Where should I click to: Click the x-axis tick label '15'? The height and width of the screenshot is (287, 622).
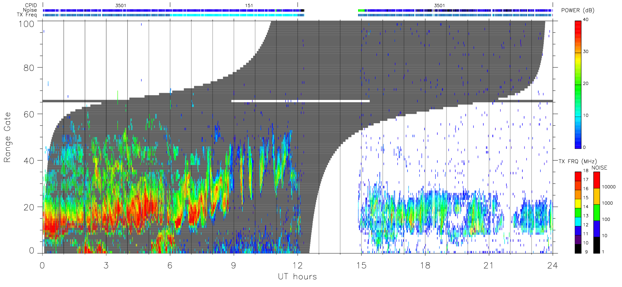pos(361,265)
